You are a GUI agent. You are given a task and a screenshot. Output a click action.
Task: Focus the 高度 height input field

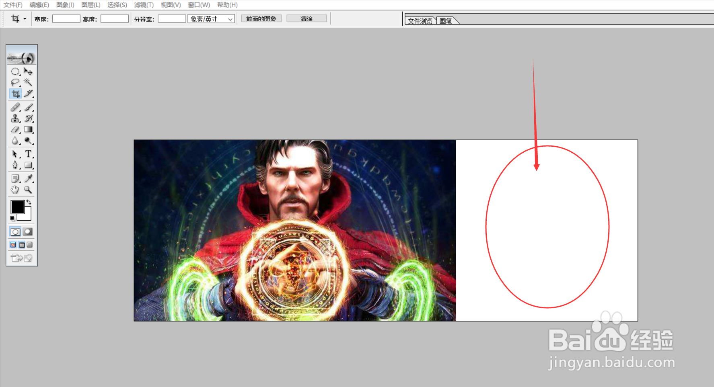point(115,19)
